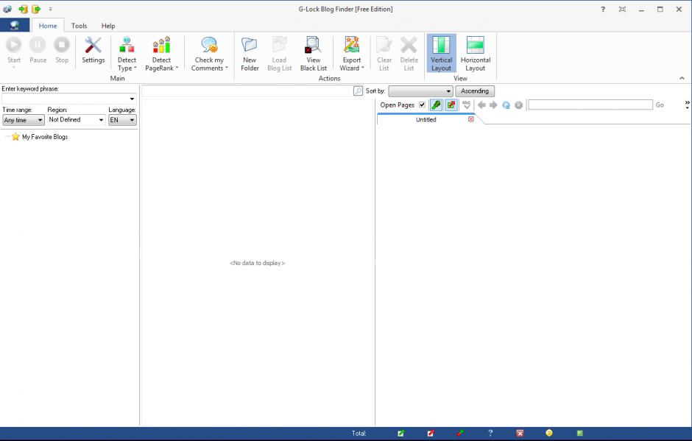Click the question mark status bar icon

coord(490,433)
